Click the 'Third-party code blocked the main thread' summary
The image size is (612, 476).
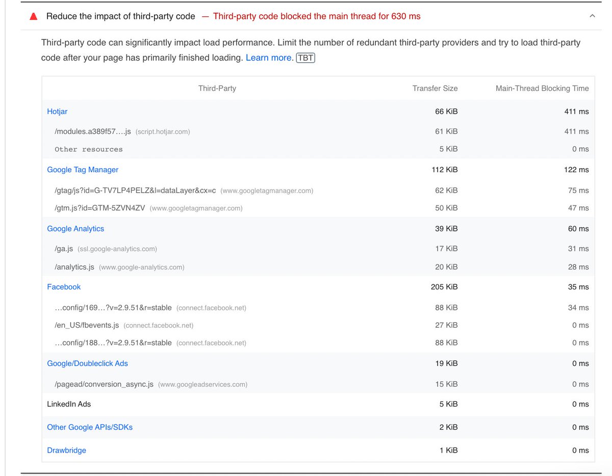317,16
